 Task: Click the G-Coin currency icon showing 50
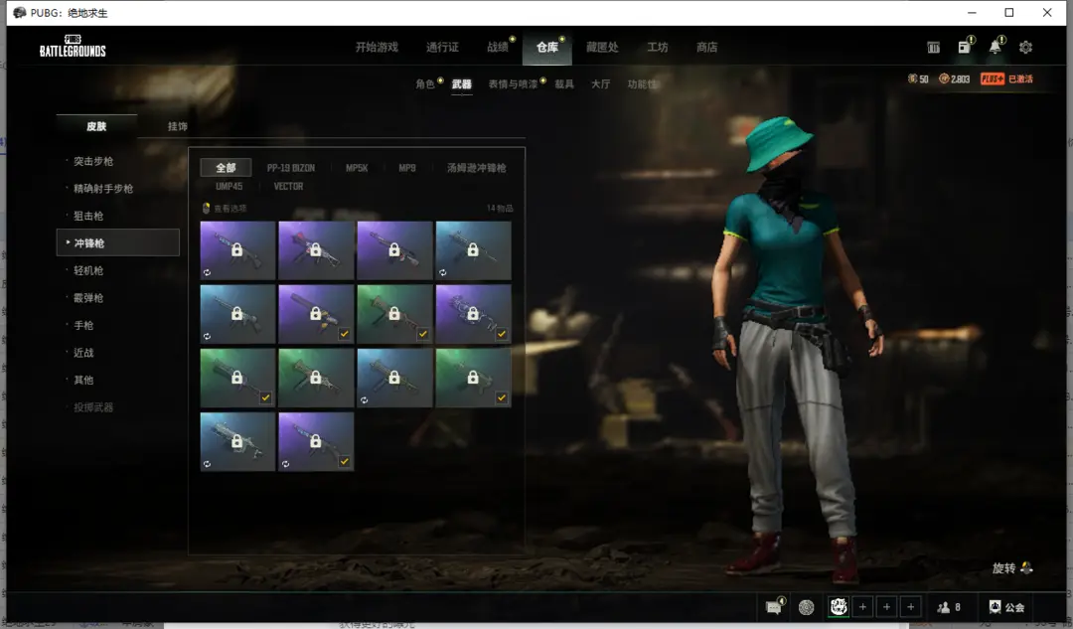pyautogui.click(x=912, y=79)
